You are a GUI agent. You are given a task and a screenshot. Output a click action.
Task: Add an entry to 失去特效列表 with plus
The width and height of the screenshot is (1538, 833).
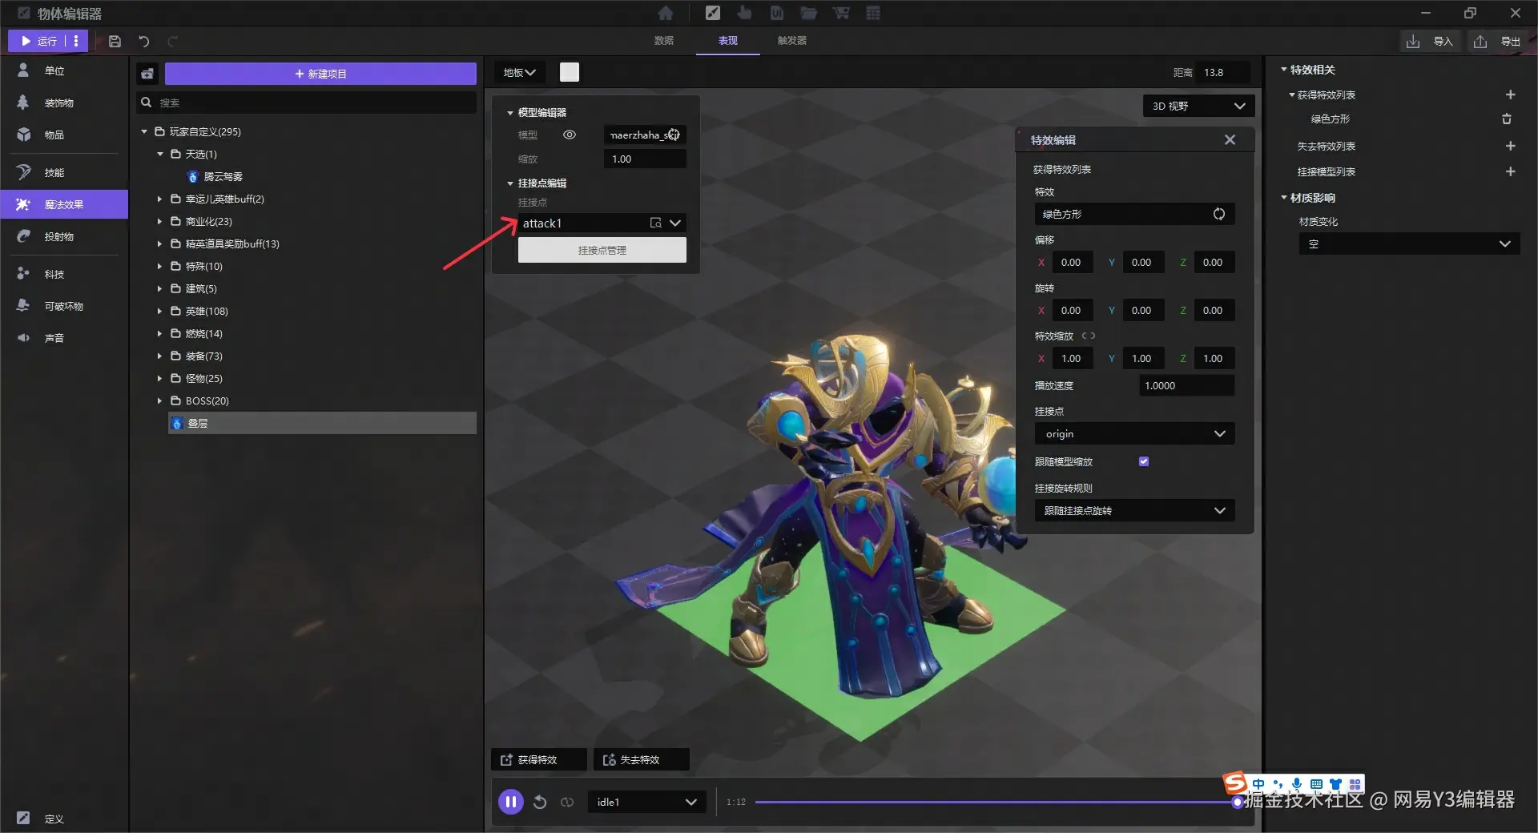click(x=1510, y=146)
